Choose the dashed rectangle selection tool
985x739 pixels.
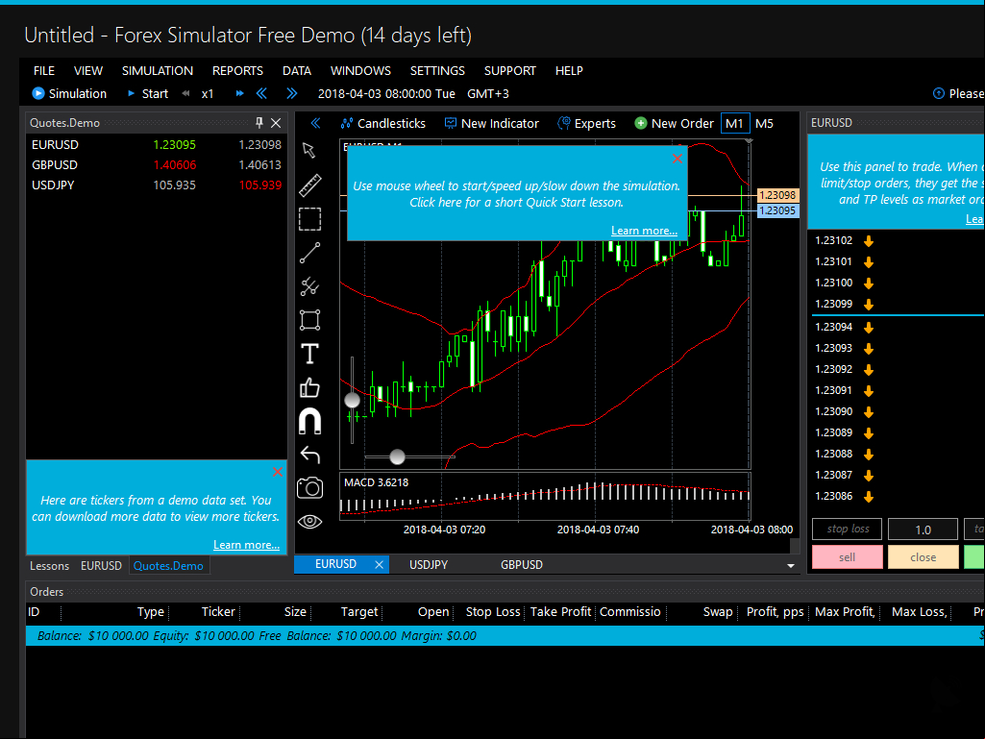[x=309, y=219]
